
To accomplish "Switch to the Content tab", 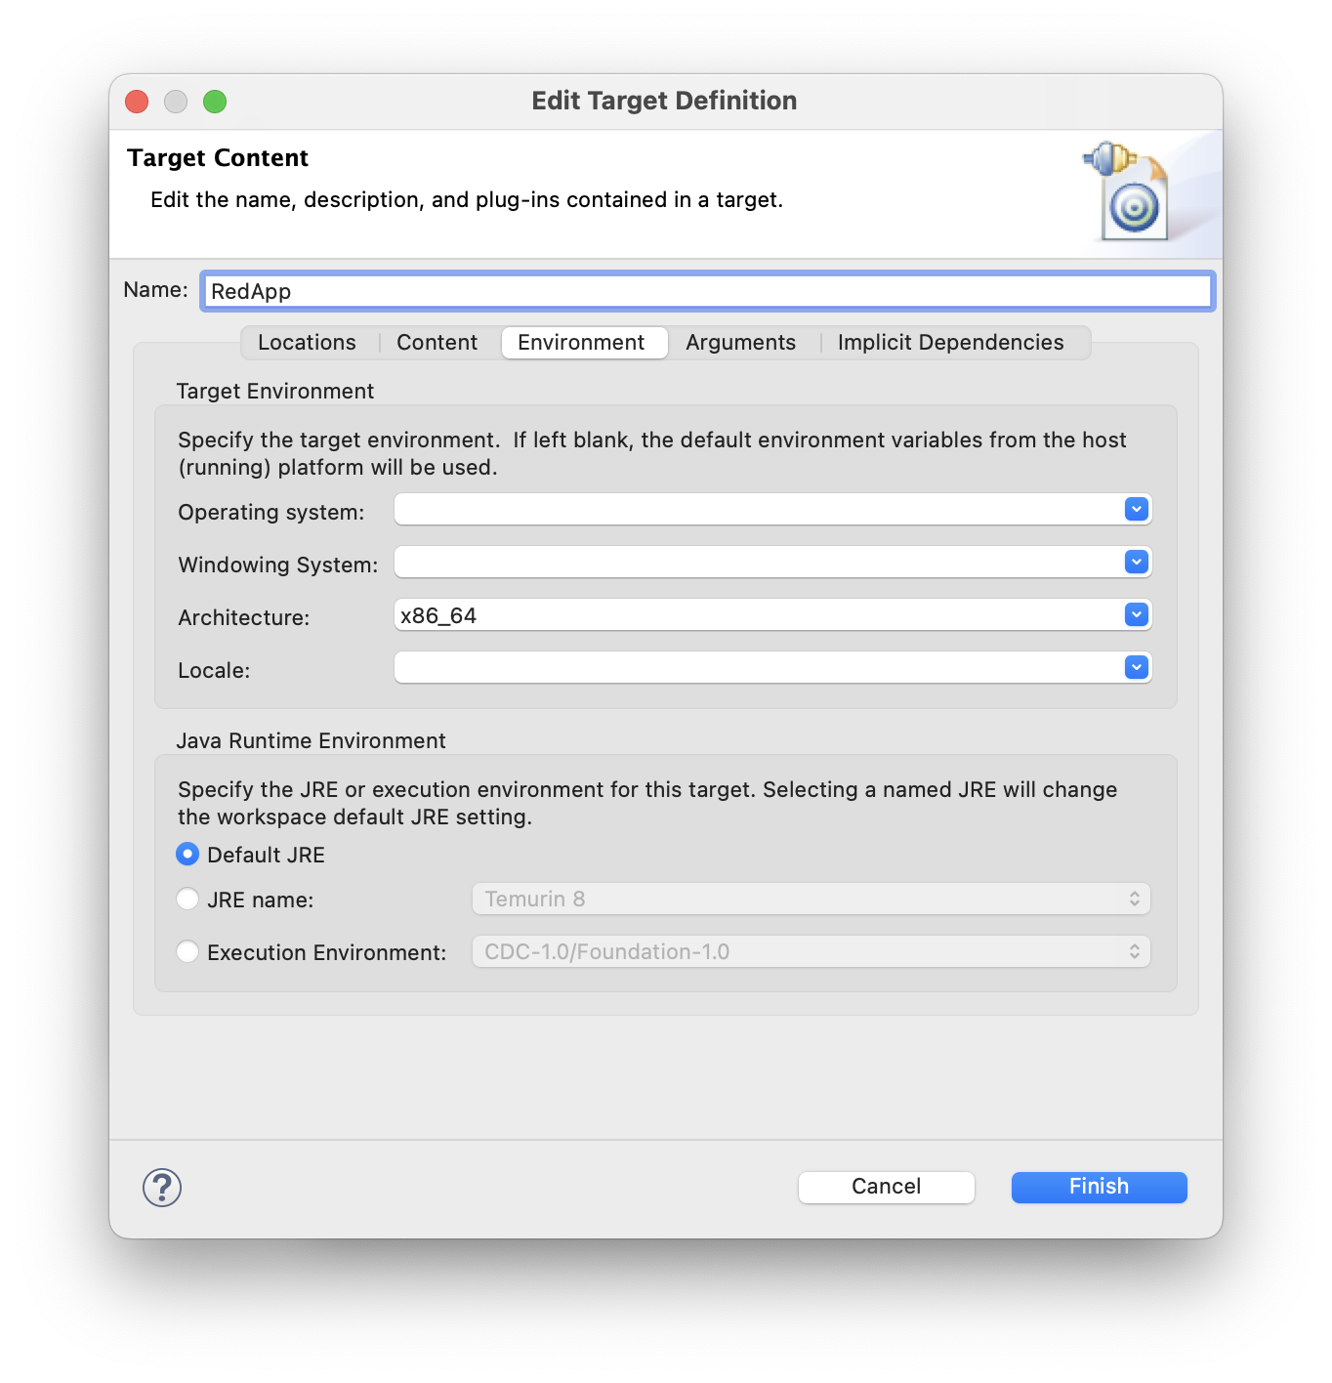I will point(436,342).
